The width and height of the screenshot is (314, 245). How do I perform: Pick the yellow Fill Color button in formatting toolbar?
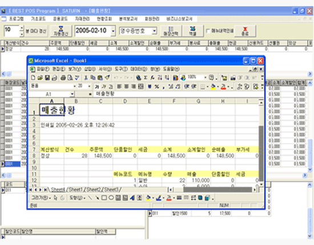(x=213, y=87)
